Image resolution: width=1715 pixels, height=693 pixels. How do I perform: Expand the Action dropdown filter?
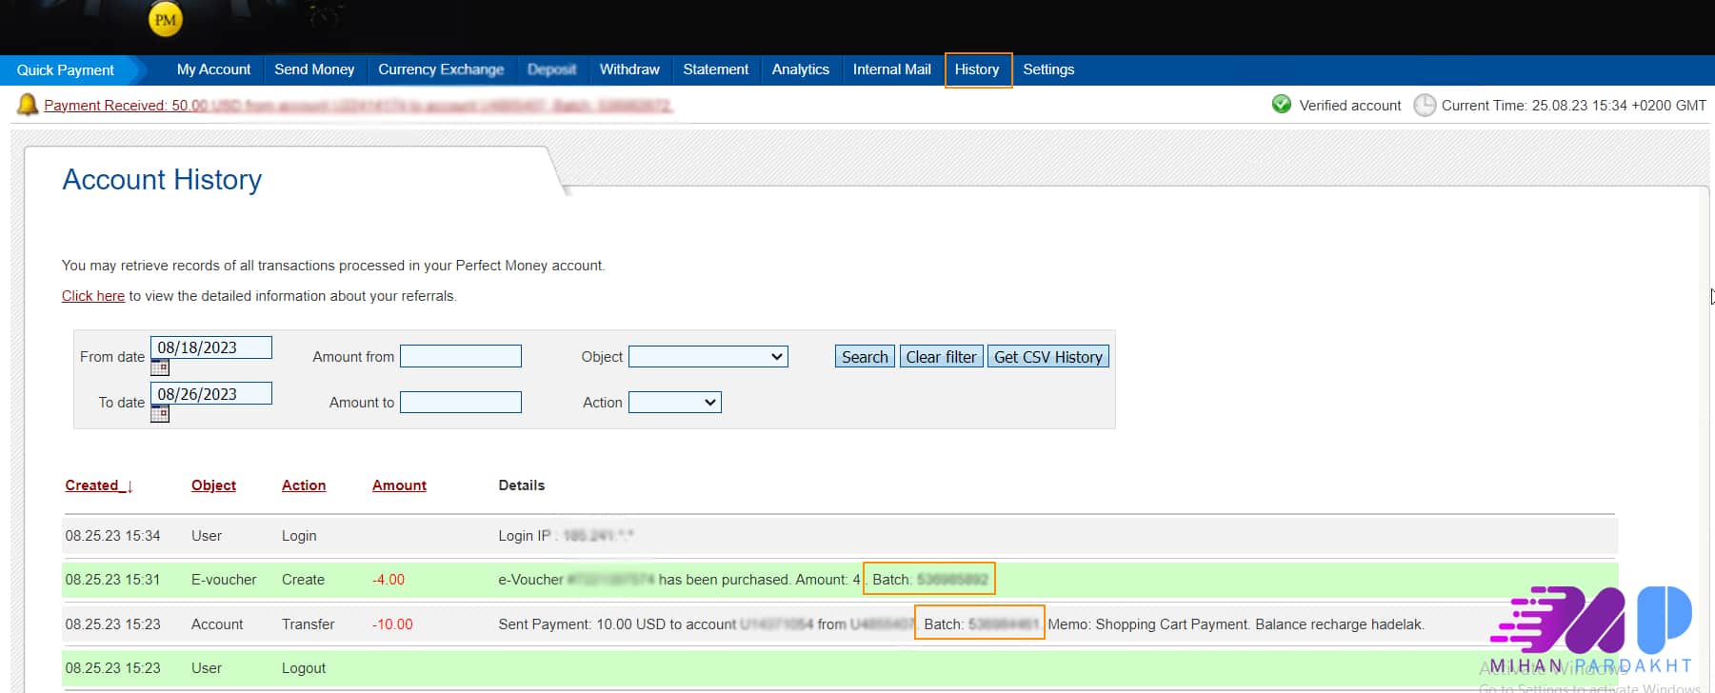coord(674,403)
